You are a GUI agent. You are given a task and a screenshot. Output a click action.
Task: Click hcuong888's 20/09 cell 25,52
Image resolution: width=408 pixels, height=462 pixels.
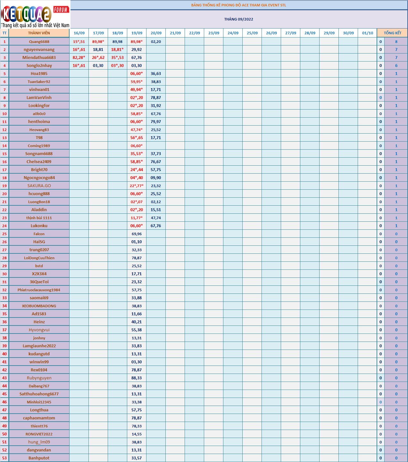tap(156, 194)
